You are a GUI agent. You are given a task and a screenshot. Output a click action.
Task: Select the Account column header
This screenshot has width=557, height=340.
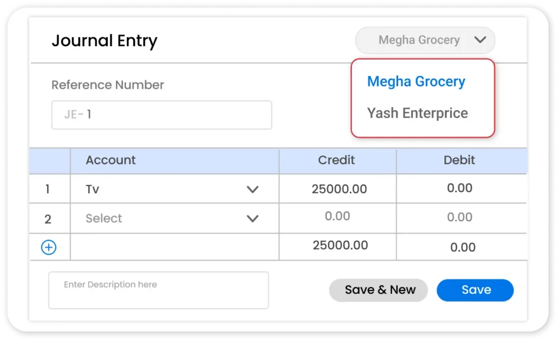pyautogui.click(x=111, y=160)
